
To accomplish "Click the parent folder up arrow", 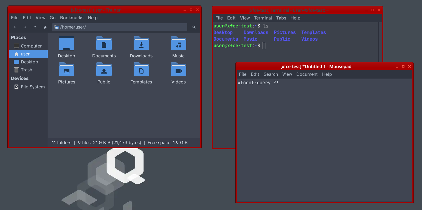I will pyautogui.click(x=35, y=27).
